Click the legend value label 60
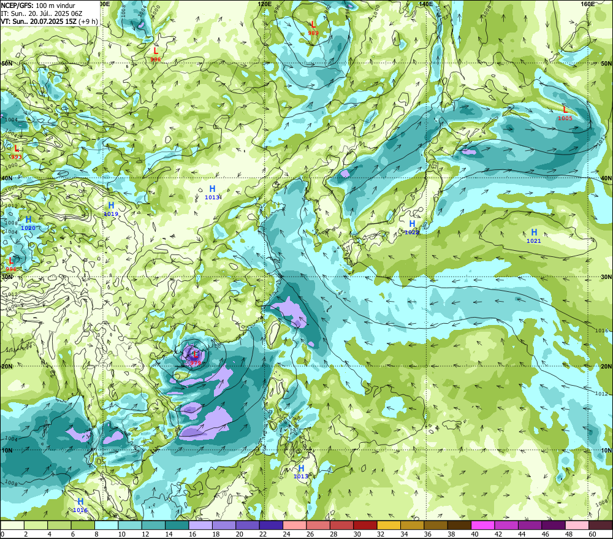The image size is (613, 539). [593, 534]
